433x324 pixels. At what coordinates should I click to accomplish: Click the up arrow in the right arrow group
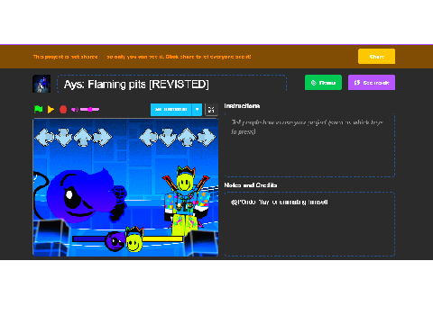click(187, 137)
